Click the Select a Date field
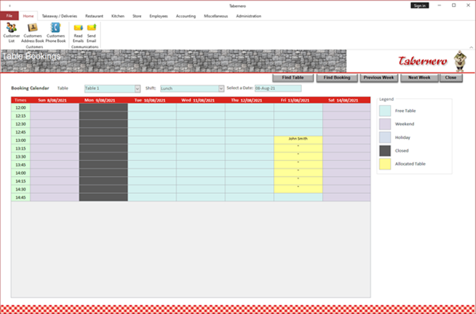Screen dimensions: 476x314 coord(278,88)
